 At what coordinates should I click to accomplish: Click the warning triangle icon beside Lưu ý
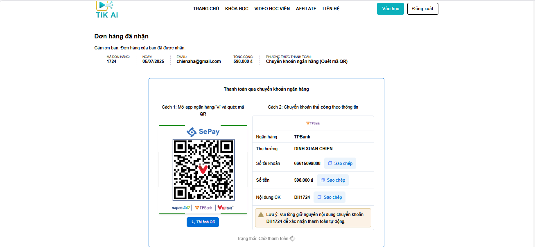pyautogui.click(x=261, y=214)
